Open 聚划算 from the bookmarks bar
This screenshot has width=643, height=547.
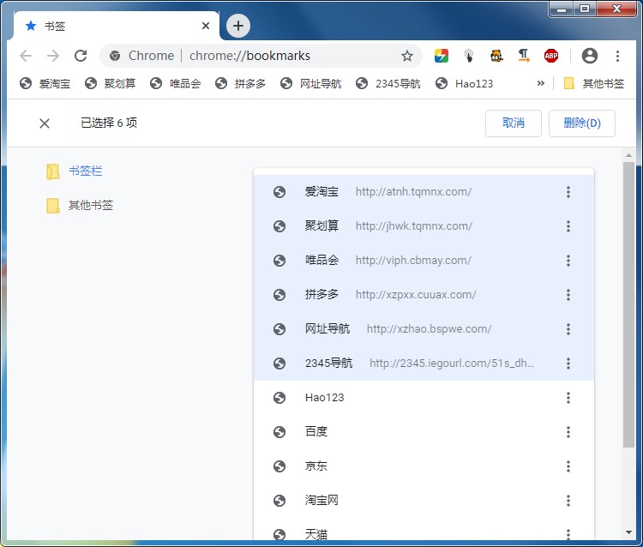(x=110, y=84)
